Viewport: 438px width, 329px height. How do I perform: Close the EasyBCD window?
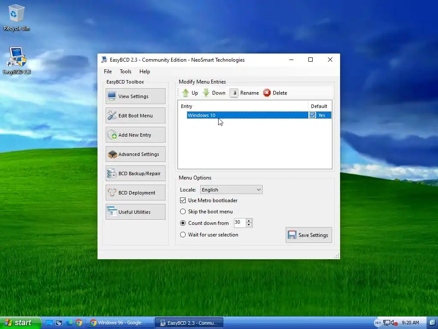[330, 60]
